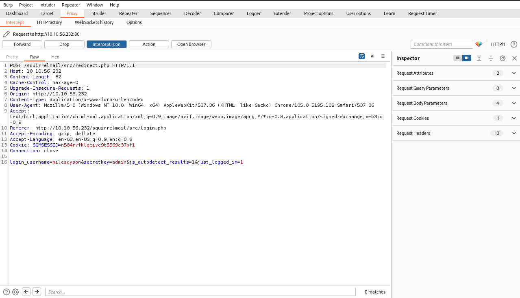Image resolution: width=520 pixels, height=298 pixels.
Task: Open the Learn tab
Action: click(389, 13)
